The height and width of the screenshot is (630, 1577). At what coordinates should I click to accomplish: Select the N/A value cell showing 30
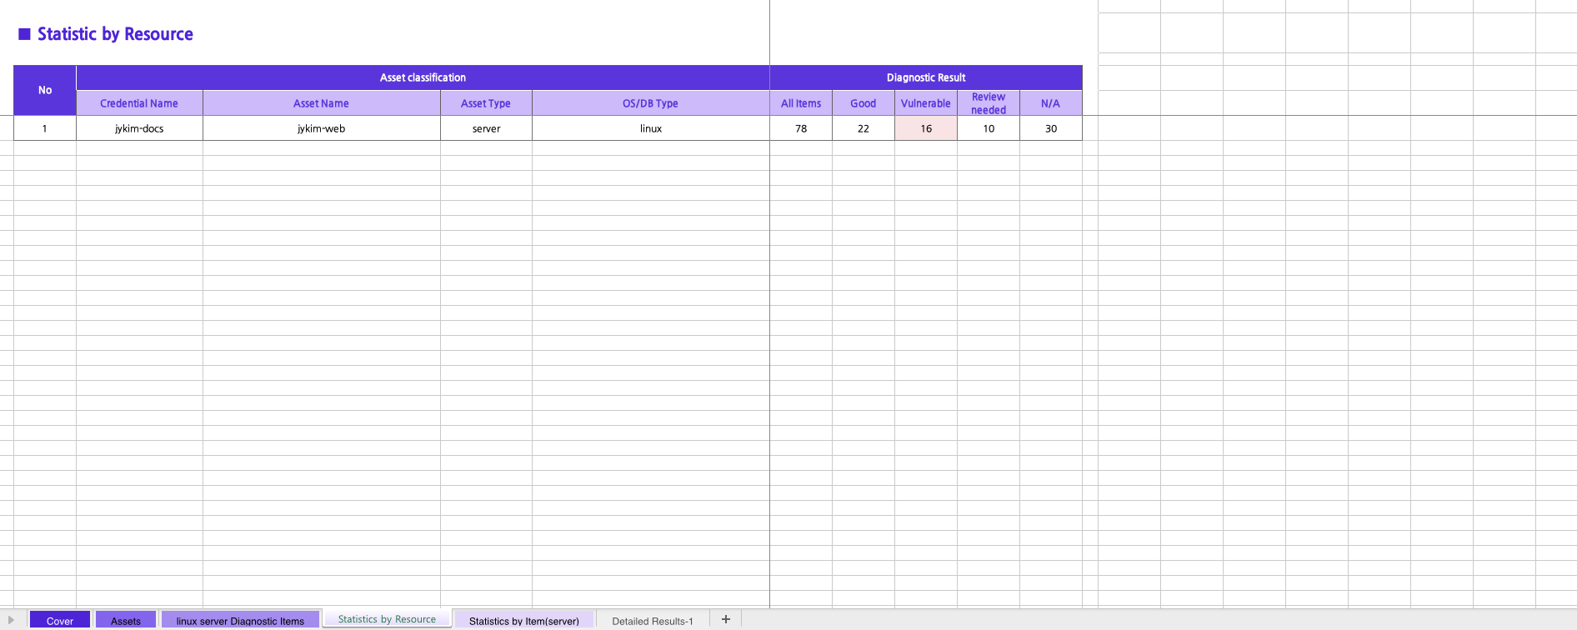[1050, 128]
